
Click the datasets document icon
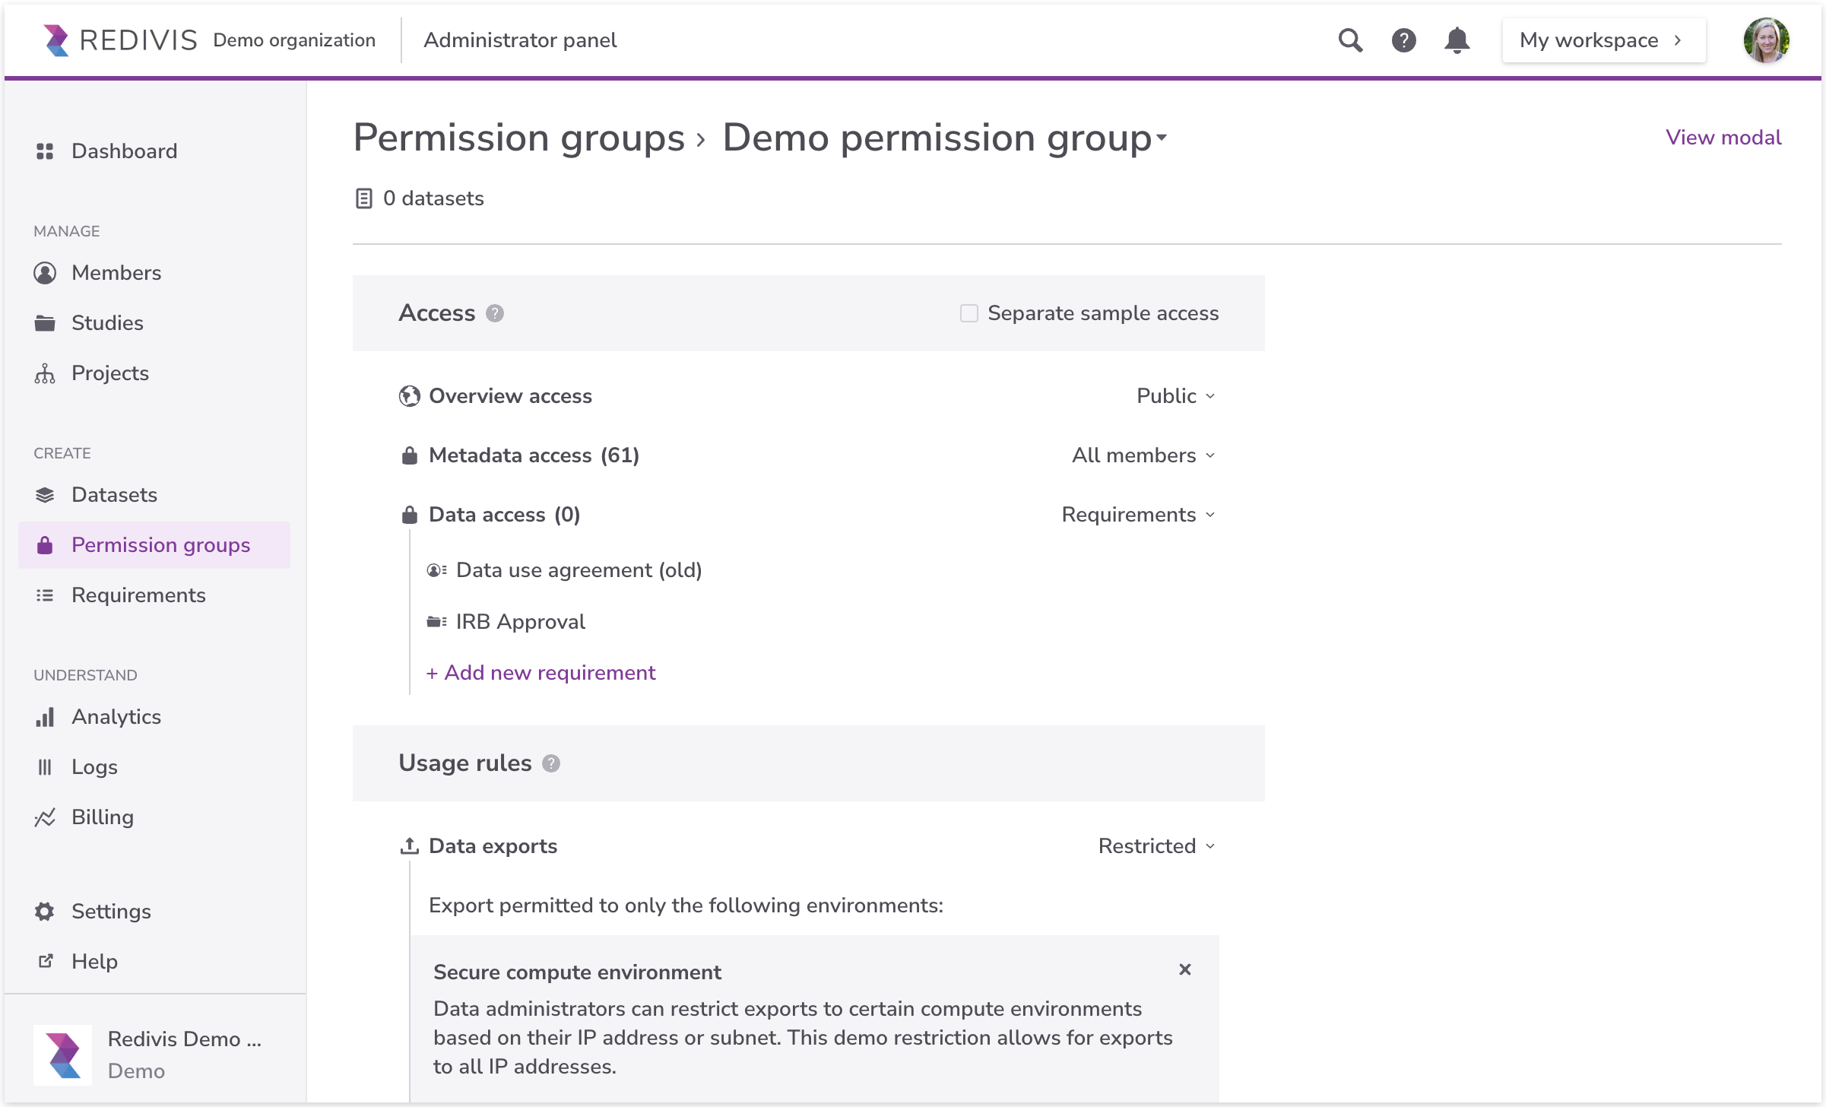(x=364, y=198)
